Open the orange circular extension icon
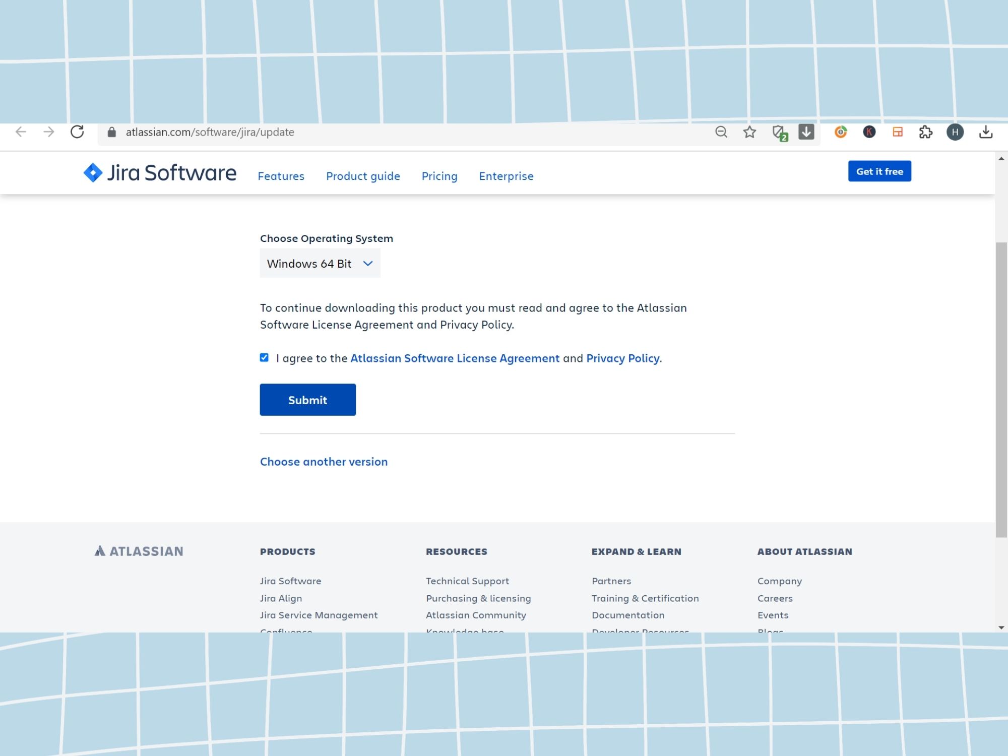The width and height of the screenshot is (1008, 756). pos(841,132)
